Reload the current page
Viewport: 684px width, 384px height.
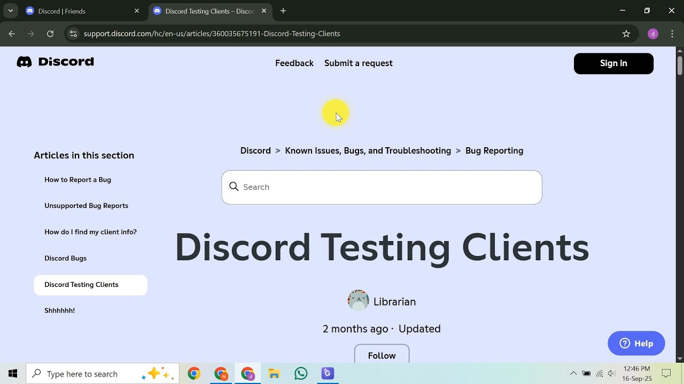50,34
